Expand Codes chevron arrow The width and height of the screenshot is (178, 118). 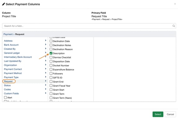tap(46, 89)
